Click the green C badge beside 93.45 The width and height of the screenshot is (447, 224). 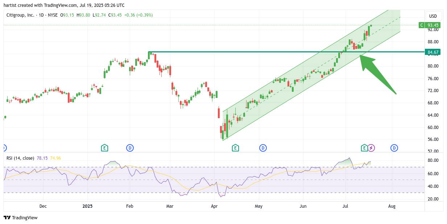coord(421,25)
